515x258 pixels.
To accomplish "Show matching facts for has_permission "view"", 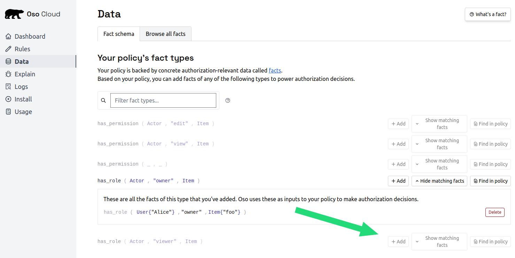I will coord(439,144).
